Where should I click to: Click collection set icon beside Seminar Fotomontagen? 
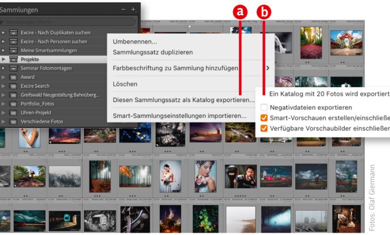[13, 68]
